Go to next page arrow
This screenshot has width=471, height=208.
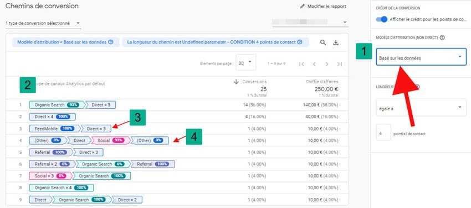pyautogui.click(x=327, y=64)
